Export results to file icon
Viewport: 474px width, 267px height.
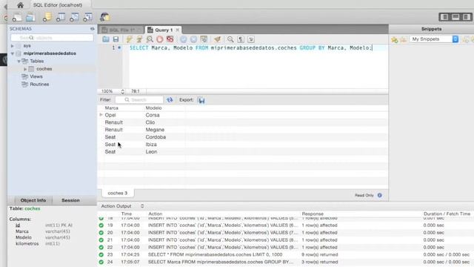coord(201,100)
